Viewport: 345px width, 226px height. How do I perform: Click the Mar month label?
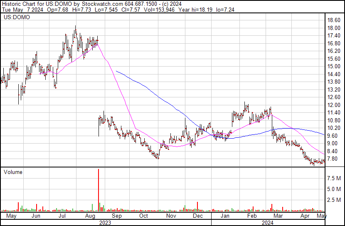[278, 216]
